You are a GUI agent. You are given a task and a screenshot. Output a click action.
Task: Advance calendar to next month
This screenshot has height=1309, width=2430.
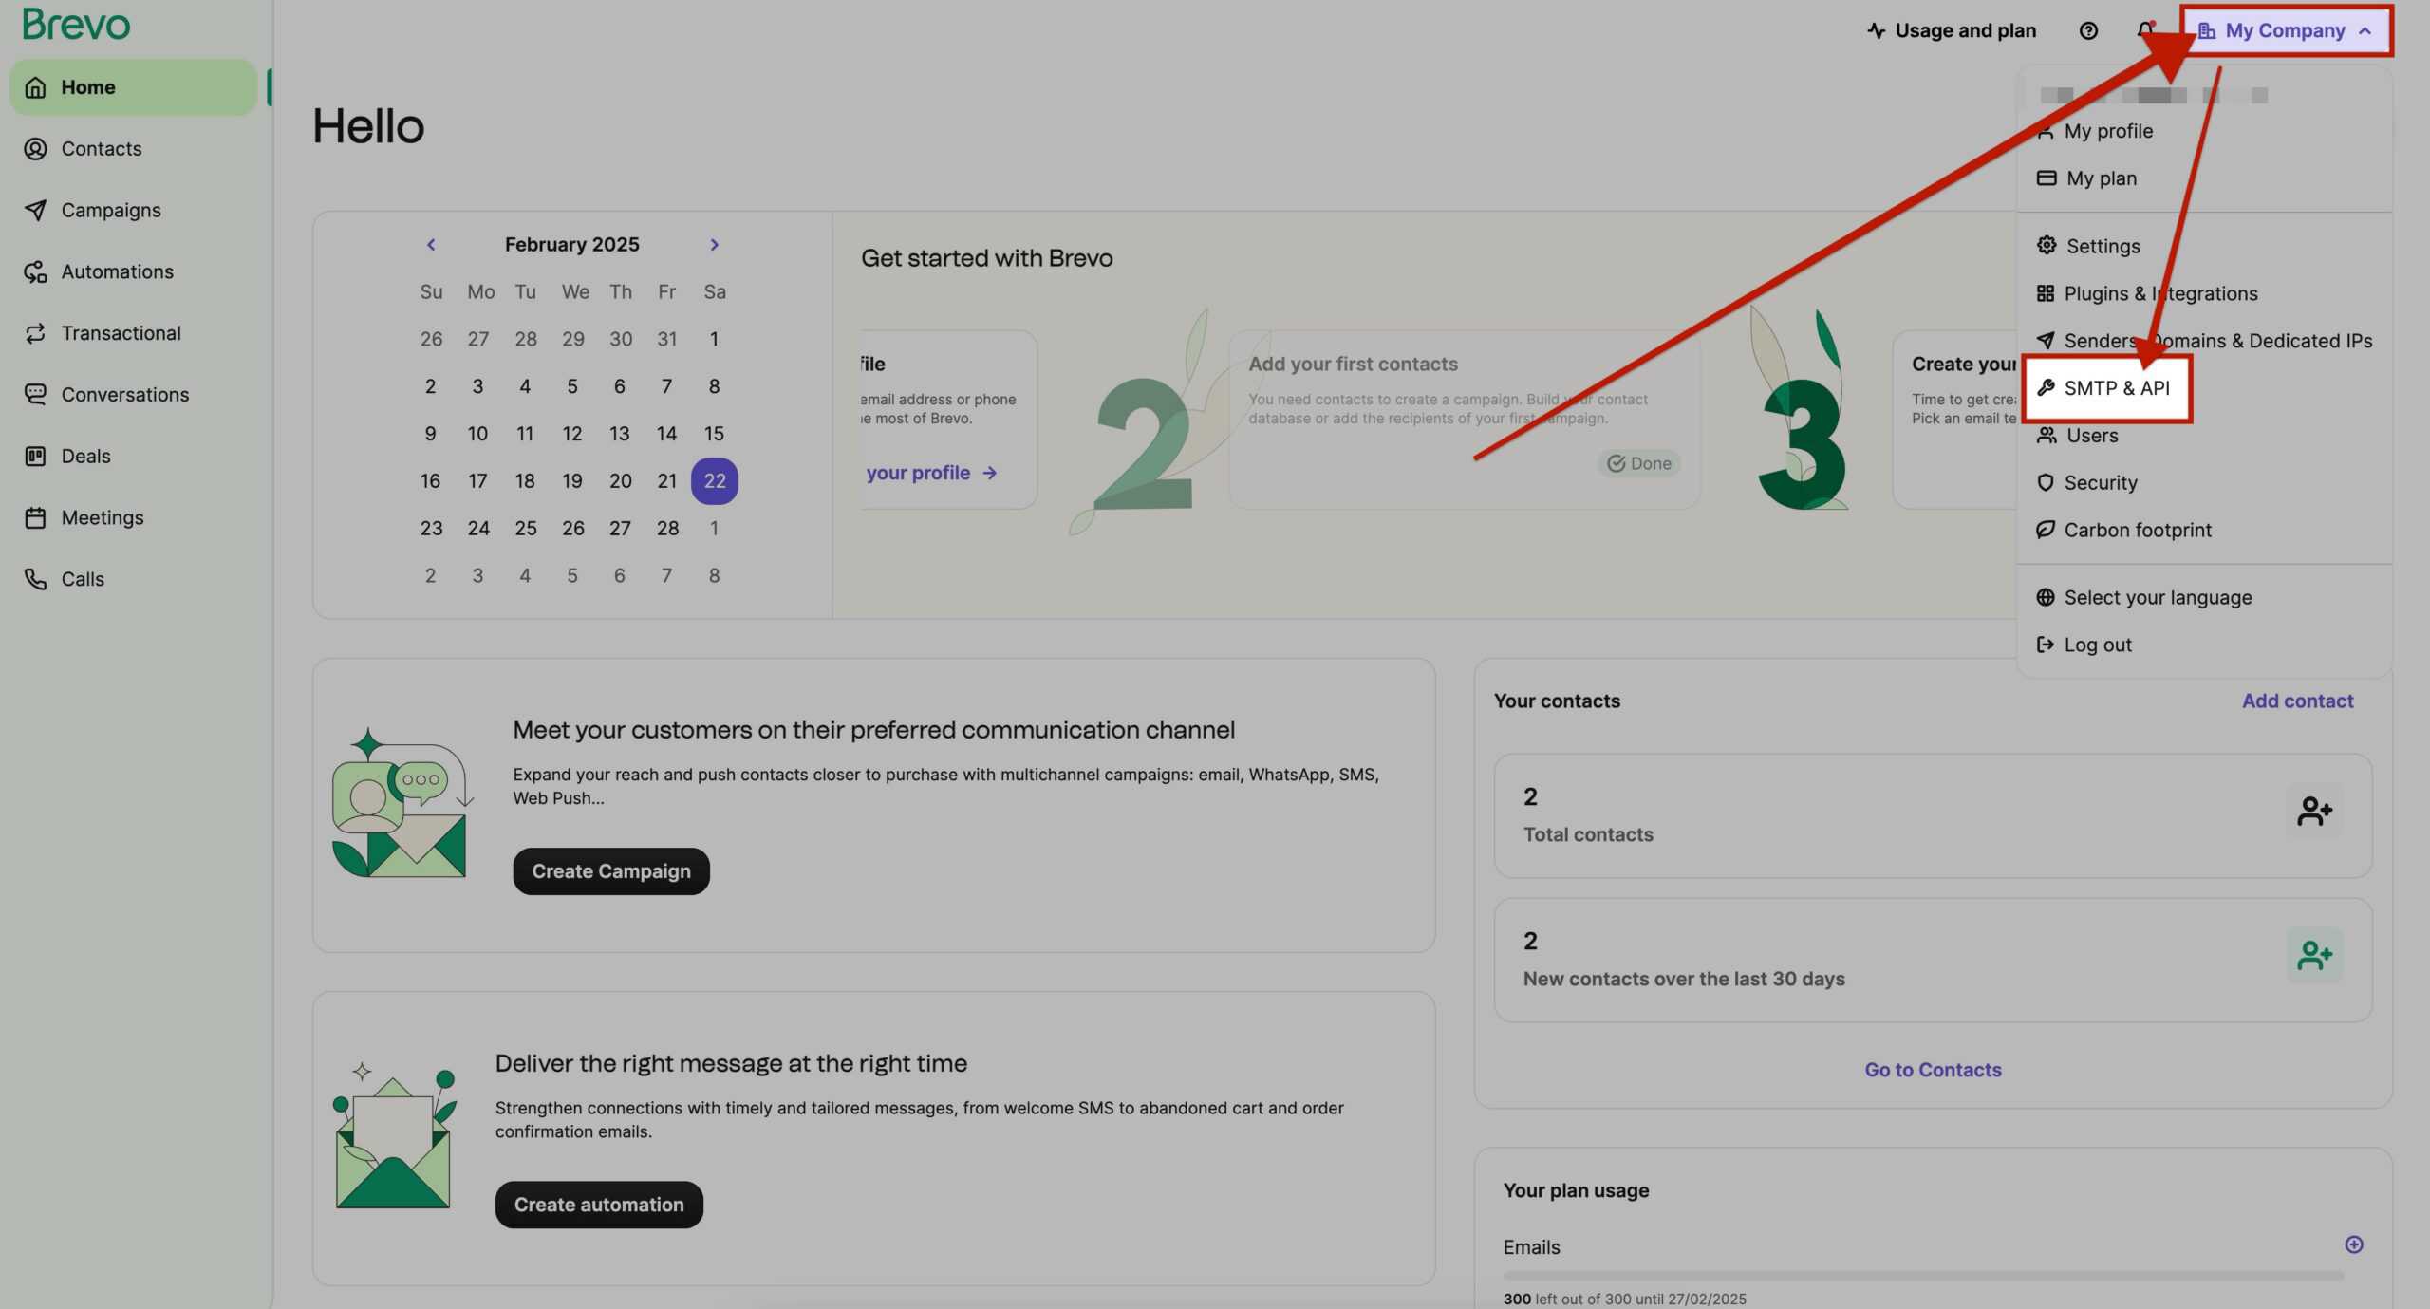714,245
